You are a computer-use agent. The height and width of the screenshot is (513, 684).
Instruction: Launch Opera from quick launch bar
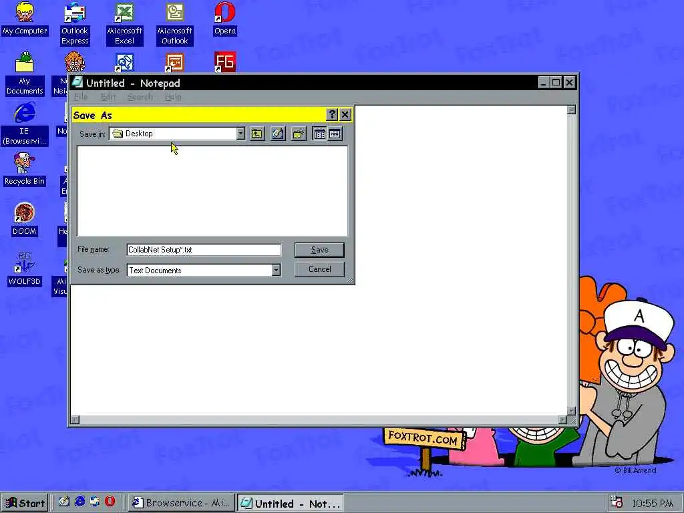[110, 502]
